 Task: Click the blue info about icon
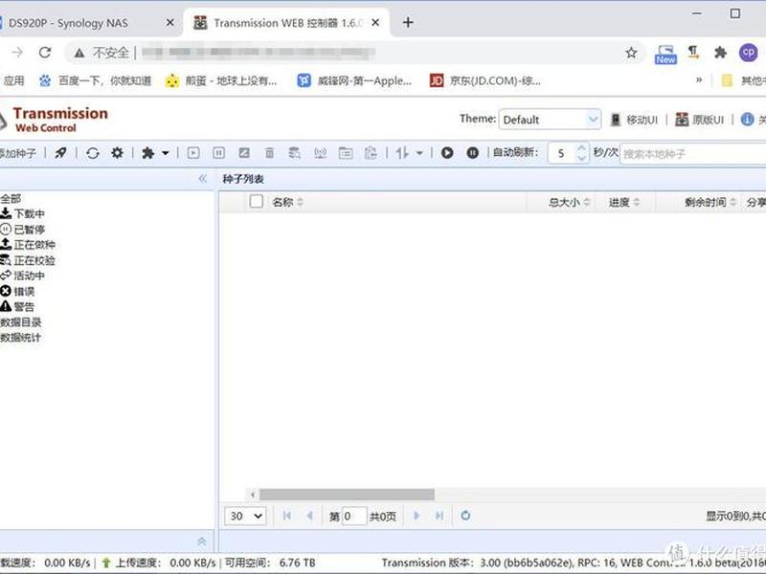747,119
